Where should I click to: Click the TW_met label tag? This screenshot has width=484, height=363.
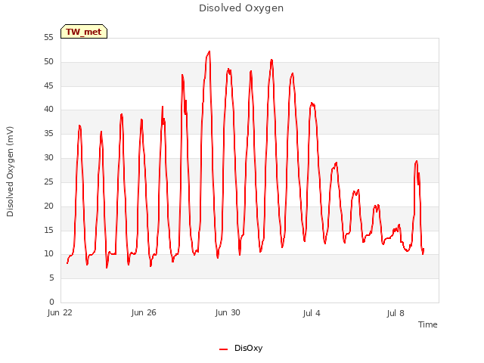[84, 32]
